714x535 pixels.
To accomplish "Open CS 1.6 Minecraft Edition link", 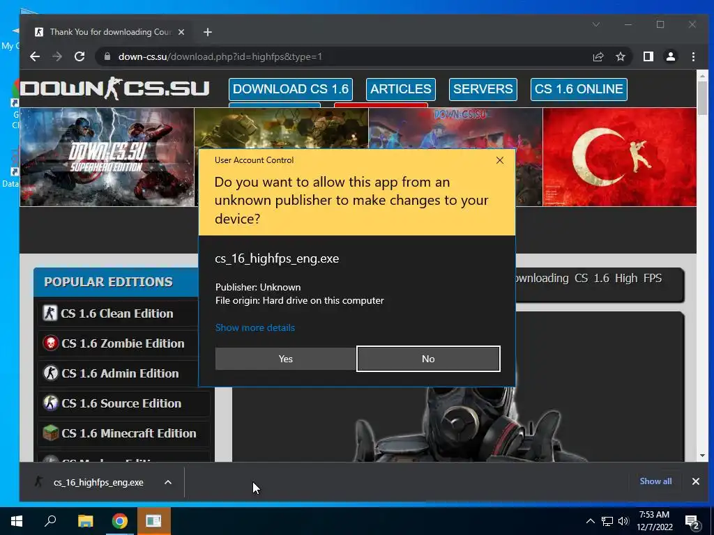I will coord(129,433).
